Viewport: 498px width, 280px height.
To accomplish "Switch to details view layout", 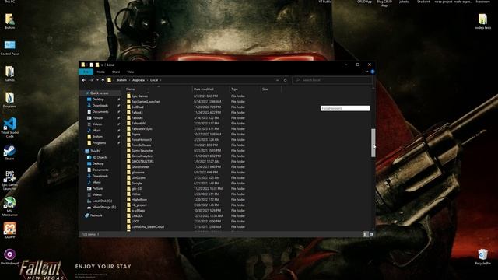I will 365,234.
